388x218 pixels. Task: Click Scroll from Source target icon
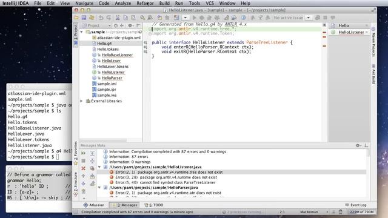point(116,25)
